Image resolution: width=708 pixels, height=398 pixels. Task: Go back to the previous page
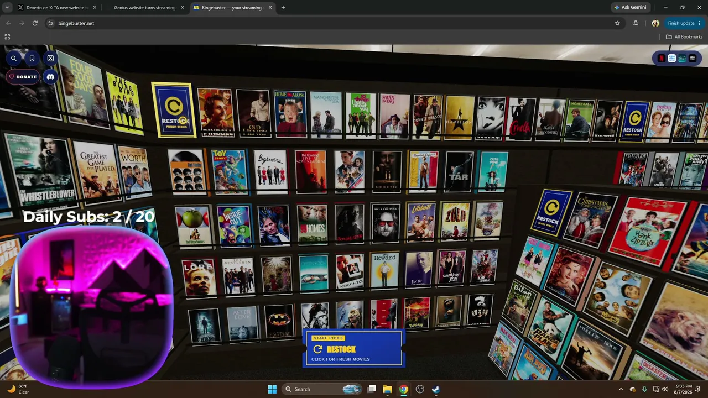pos(8,23)
